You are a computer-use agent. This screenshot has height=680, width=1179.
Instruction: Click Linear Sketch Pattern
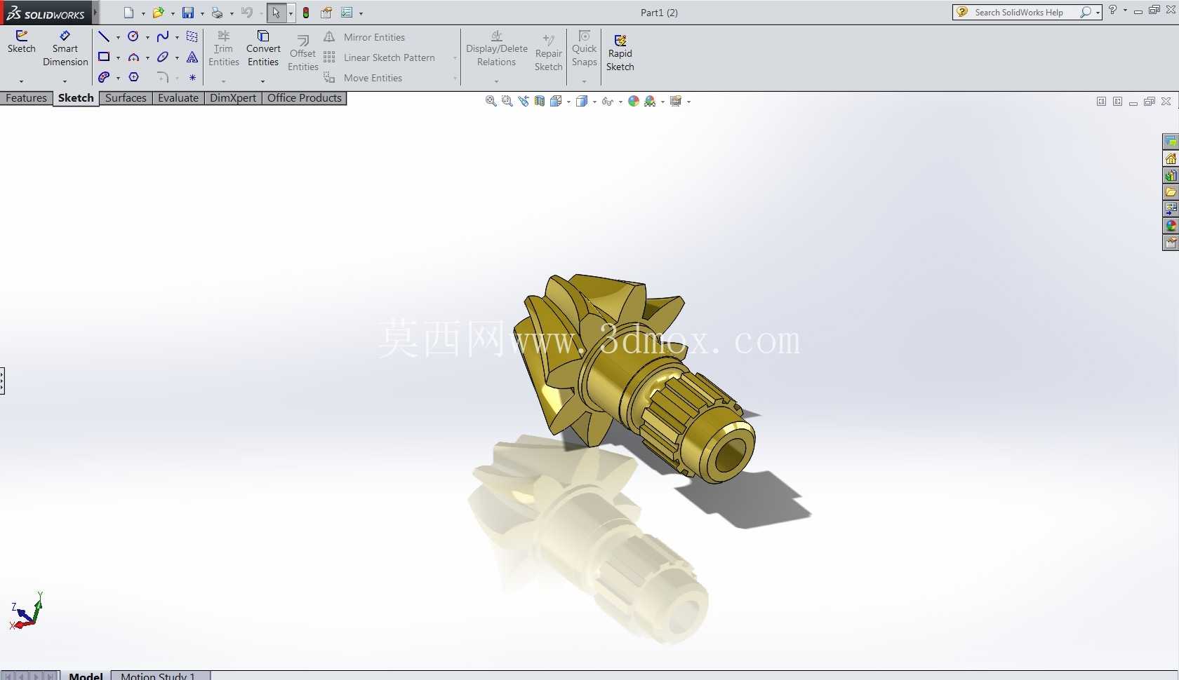pyautogui.click(x=379, y=57)
